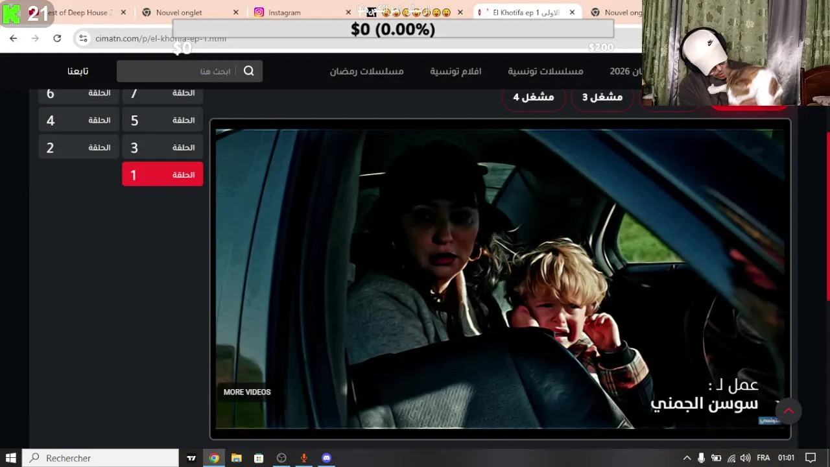This screenshot has width=830, height=467.
Task: Open site information icon in address bar
Action: coord(83,38)
